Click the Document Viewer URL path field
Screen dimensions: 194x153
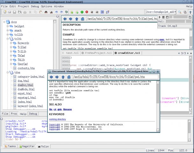115,77
